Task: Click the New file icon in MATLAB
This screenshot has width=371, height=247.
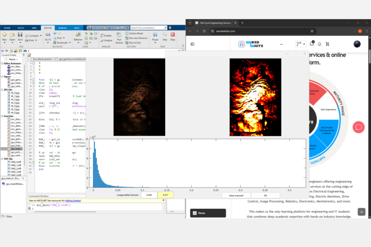Action: (4, 35)
